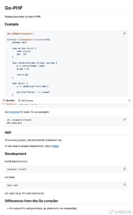This screenshot has width=133, height=215.
Task: Open the examples link
Action: pos(15,112)
